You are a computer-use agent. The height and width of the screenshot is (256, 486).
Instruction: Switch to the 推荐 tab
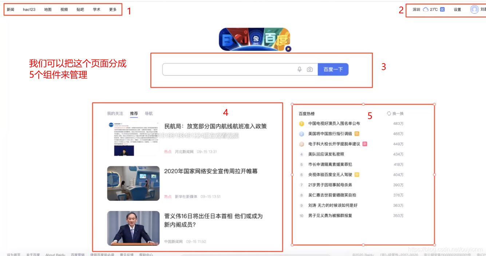click(x=134, y=114)
